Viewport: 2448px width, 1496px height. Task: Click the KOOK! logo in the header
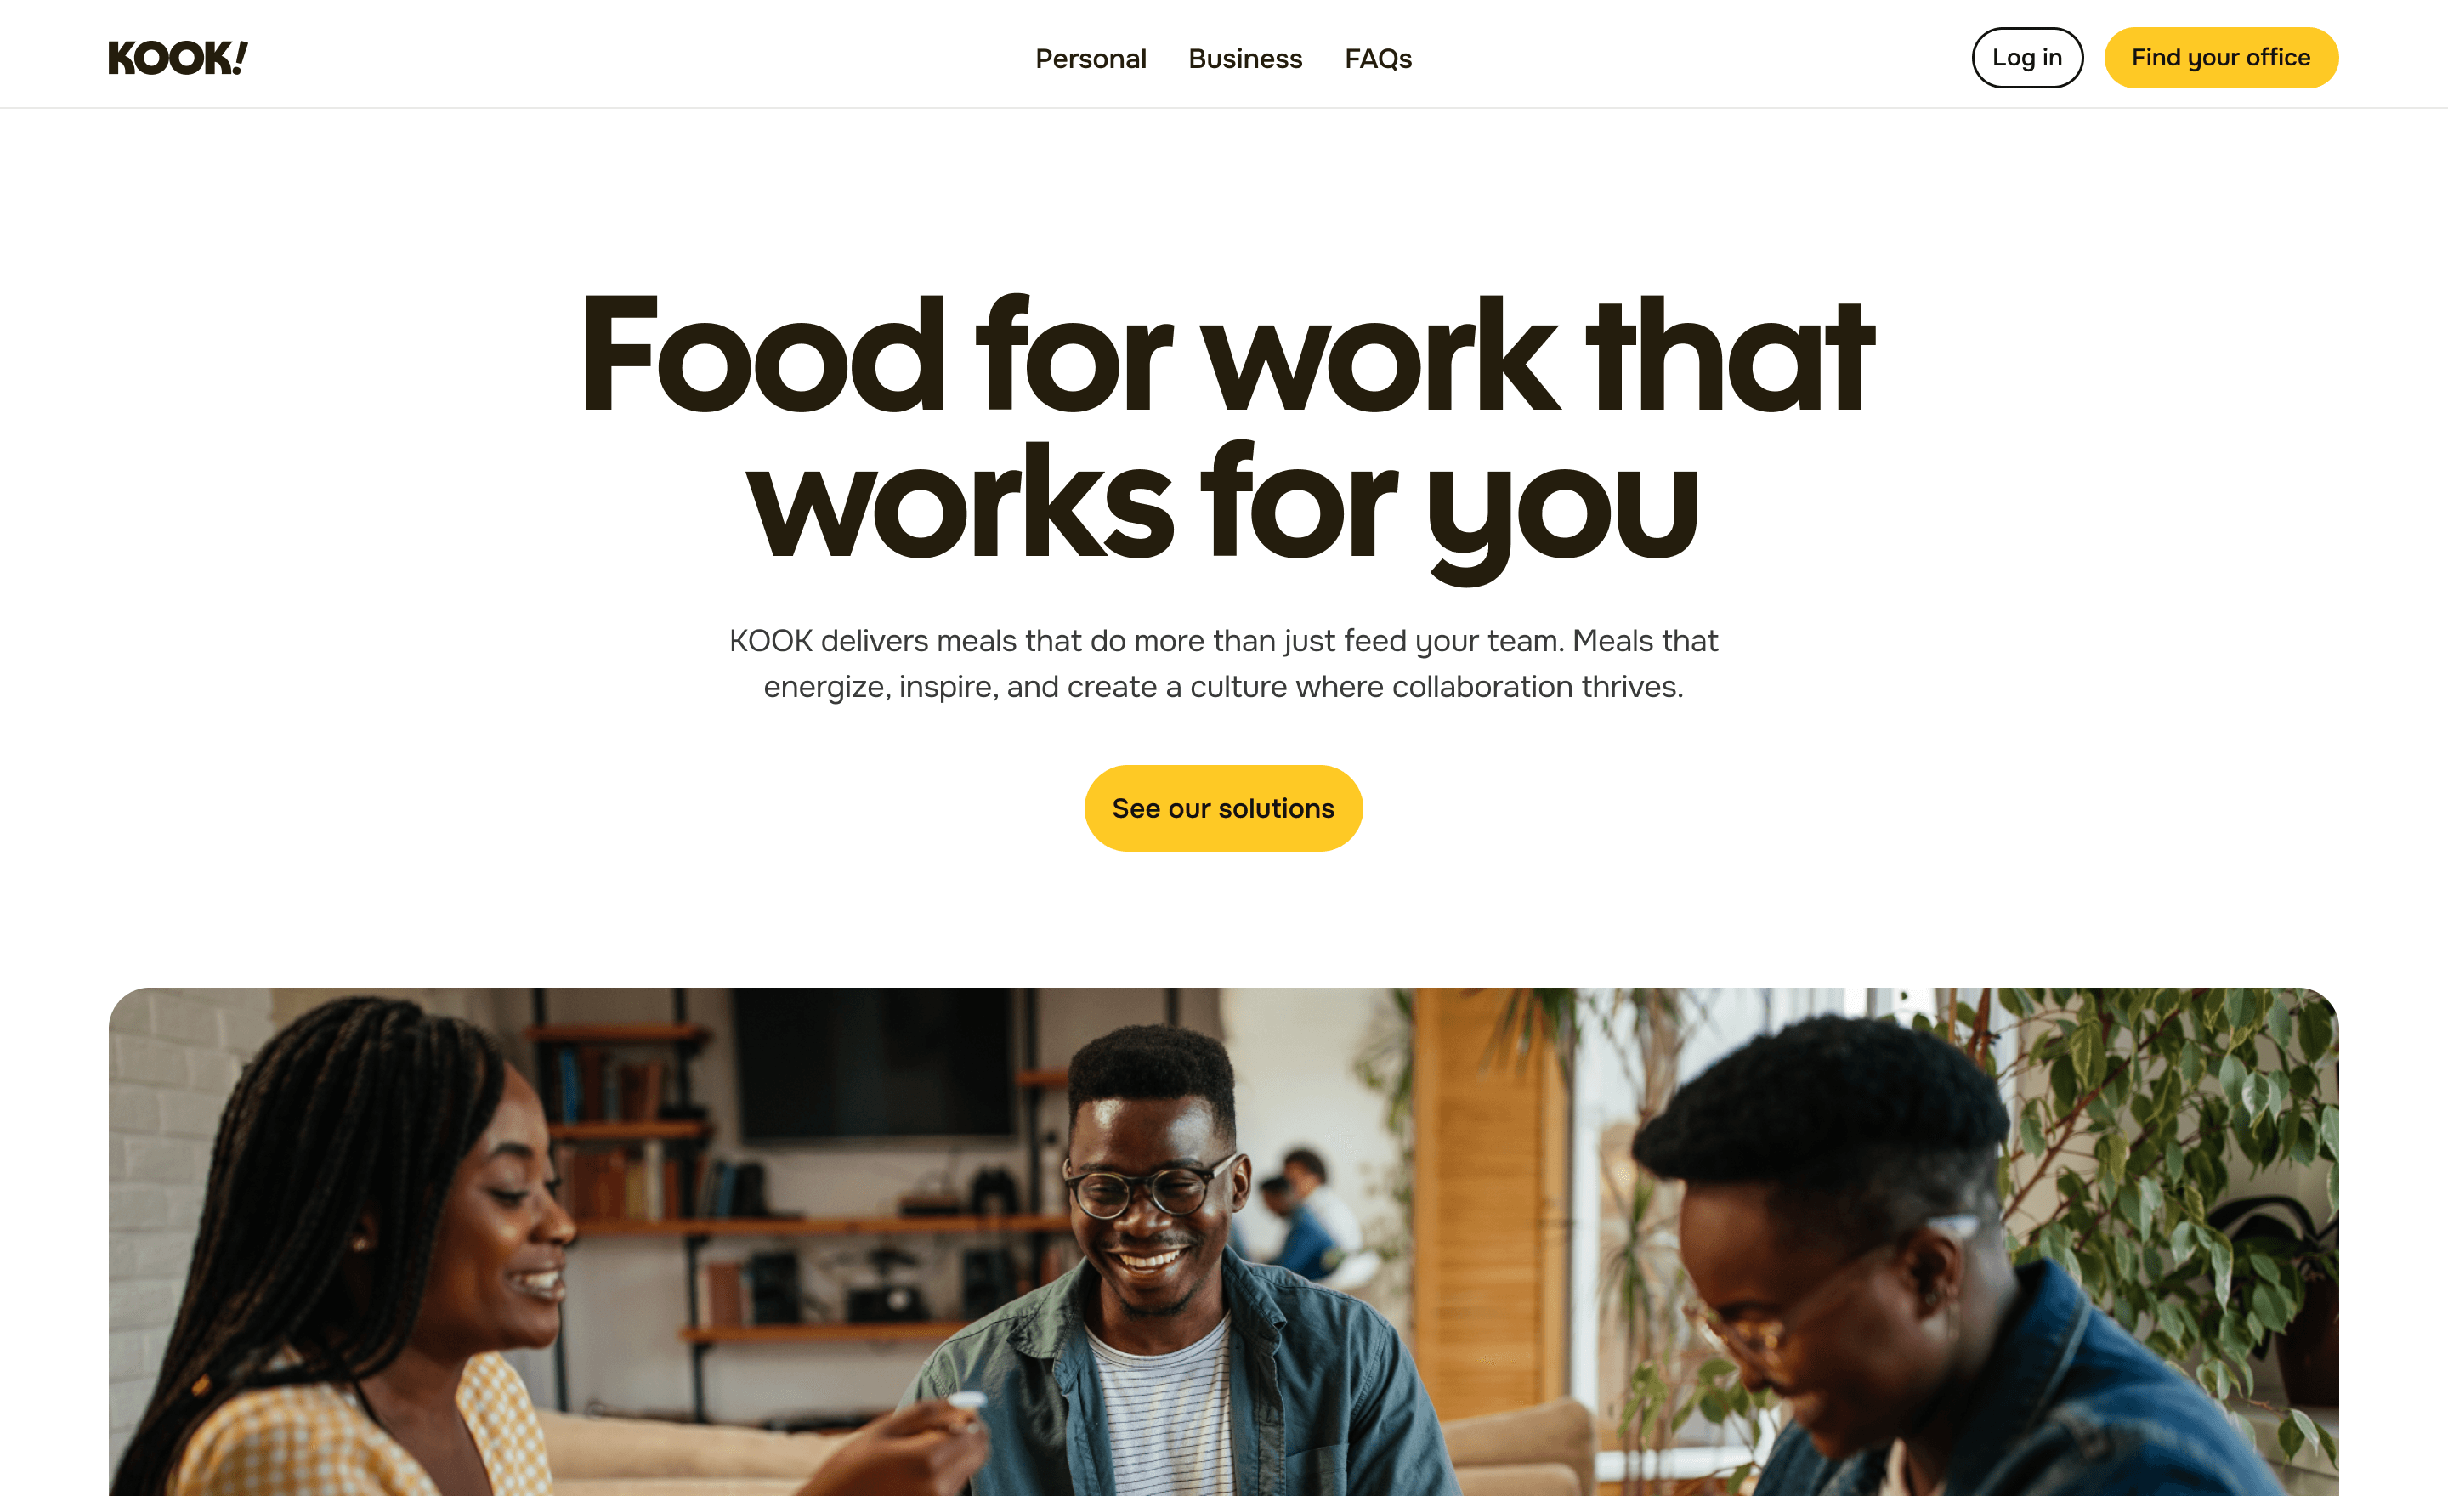[178, 58]
